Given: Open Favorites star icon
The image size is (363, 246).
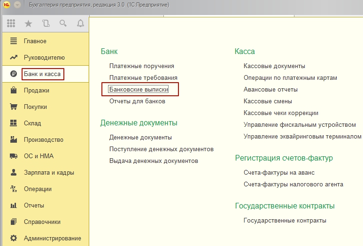Looking at the screenshot, I should pyautogui.click(x=28, y=23).
